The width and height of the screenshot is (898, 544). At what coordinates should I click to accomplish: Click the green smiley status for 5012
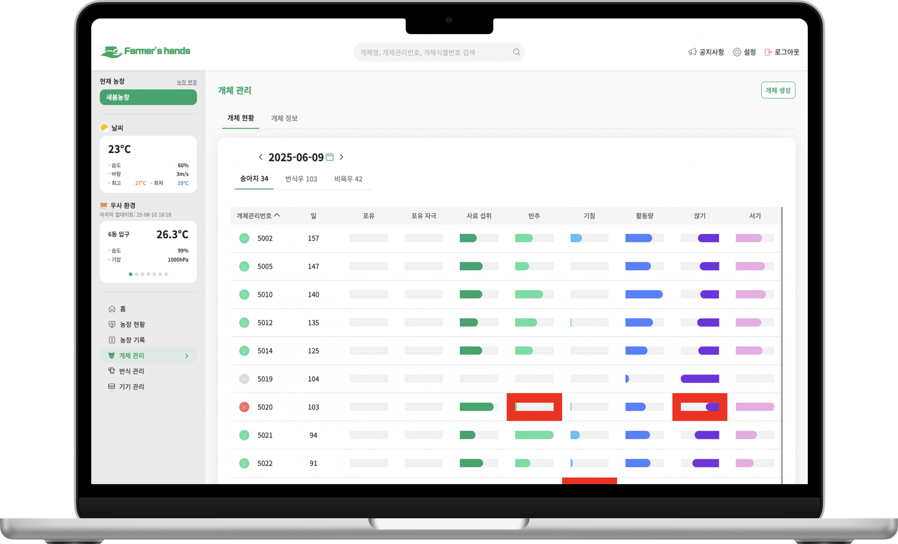244,322
